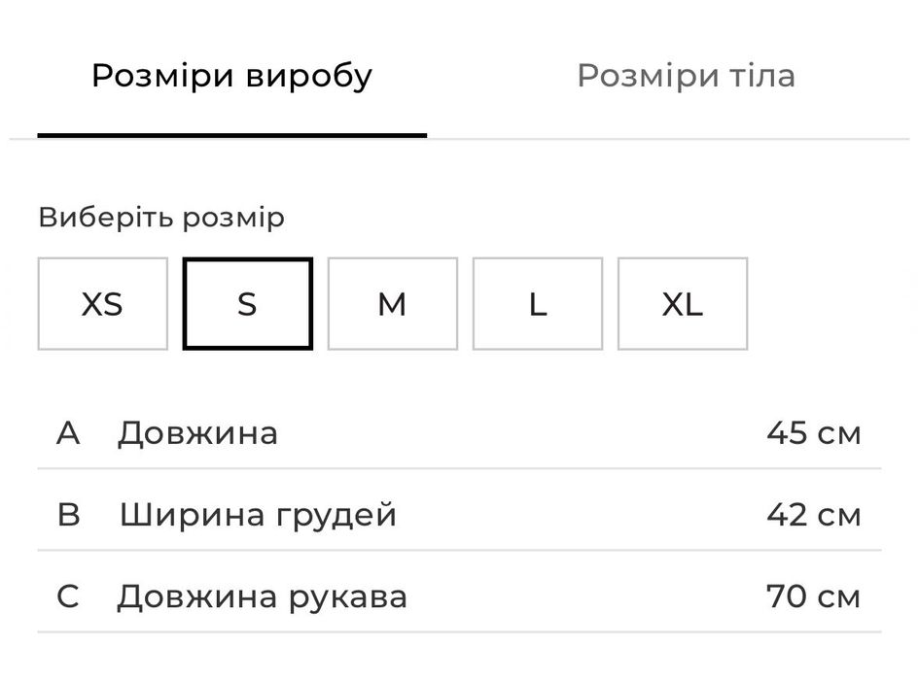Pick size M
Viewport: 919px width, 680px height.
coord(392,304)
